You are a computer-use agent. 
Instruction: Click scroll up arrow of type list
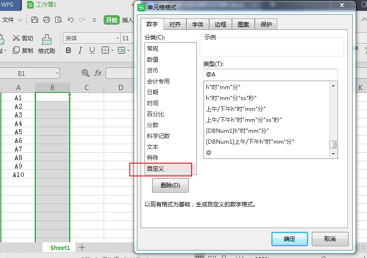point(333,86)
